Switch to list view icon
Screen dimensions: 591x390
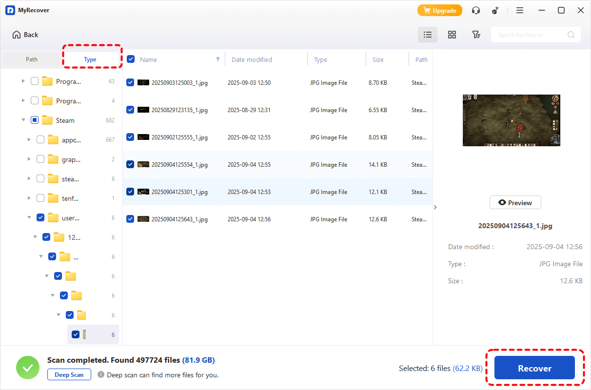coord(428,35)
